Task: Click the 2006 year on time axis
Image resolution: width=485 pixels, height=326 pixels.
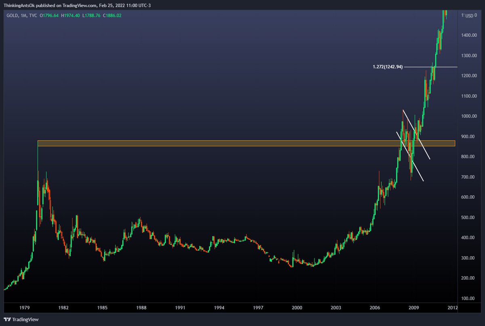Action: (x=375, y=307)
